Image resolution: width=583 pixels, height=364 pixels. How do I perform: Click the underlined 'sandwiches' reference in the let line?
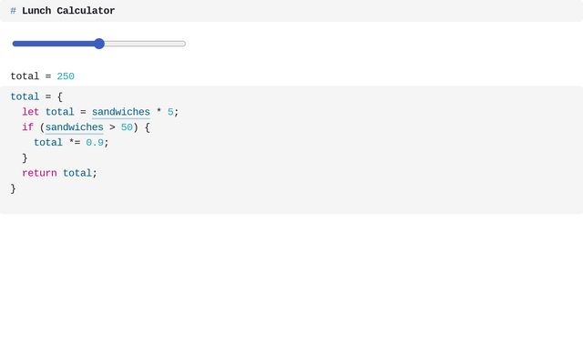coord(120,112)
